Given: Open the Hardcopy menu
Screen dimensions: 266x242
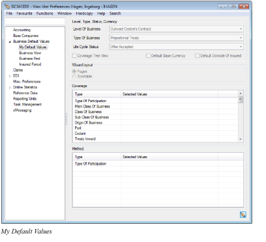Looking at the screenshot, I should click(84, 14).
